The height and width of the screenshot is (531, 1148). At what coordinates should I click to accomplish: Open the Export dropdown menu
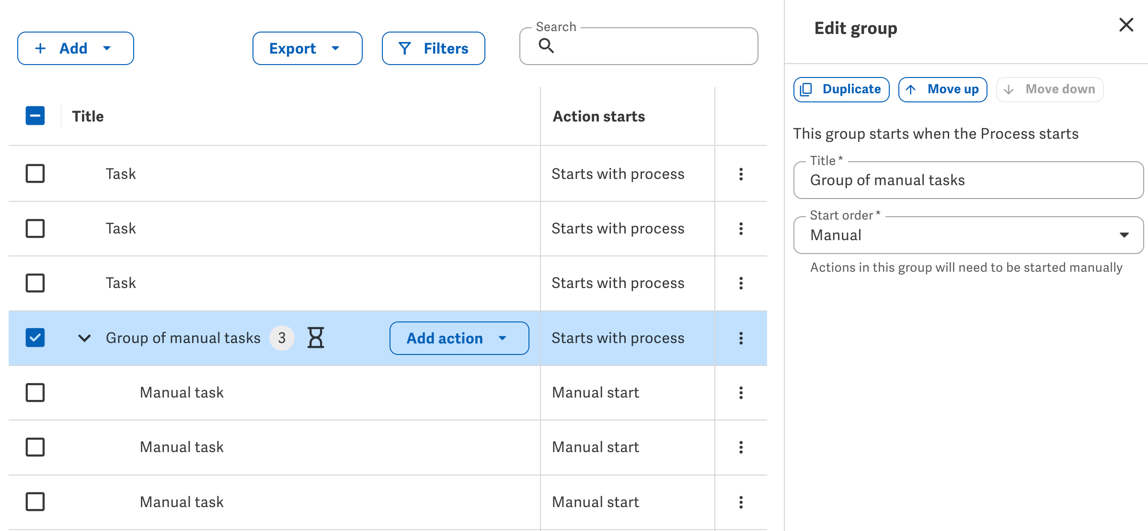point(307,48)
